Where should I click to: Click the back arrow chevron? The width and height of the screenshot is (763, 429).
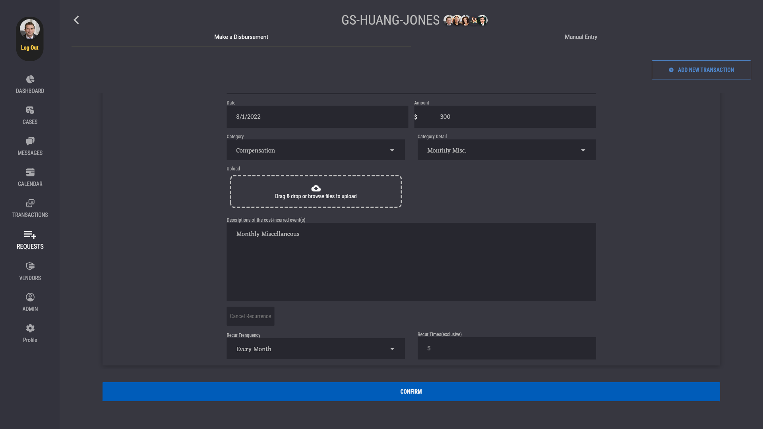coord(76,20)
